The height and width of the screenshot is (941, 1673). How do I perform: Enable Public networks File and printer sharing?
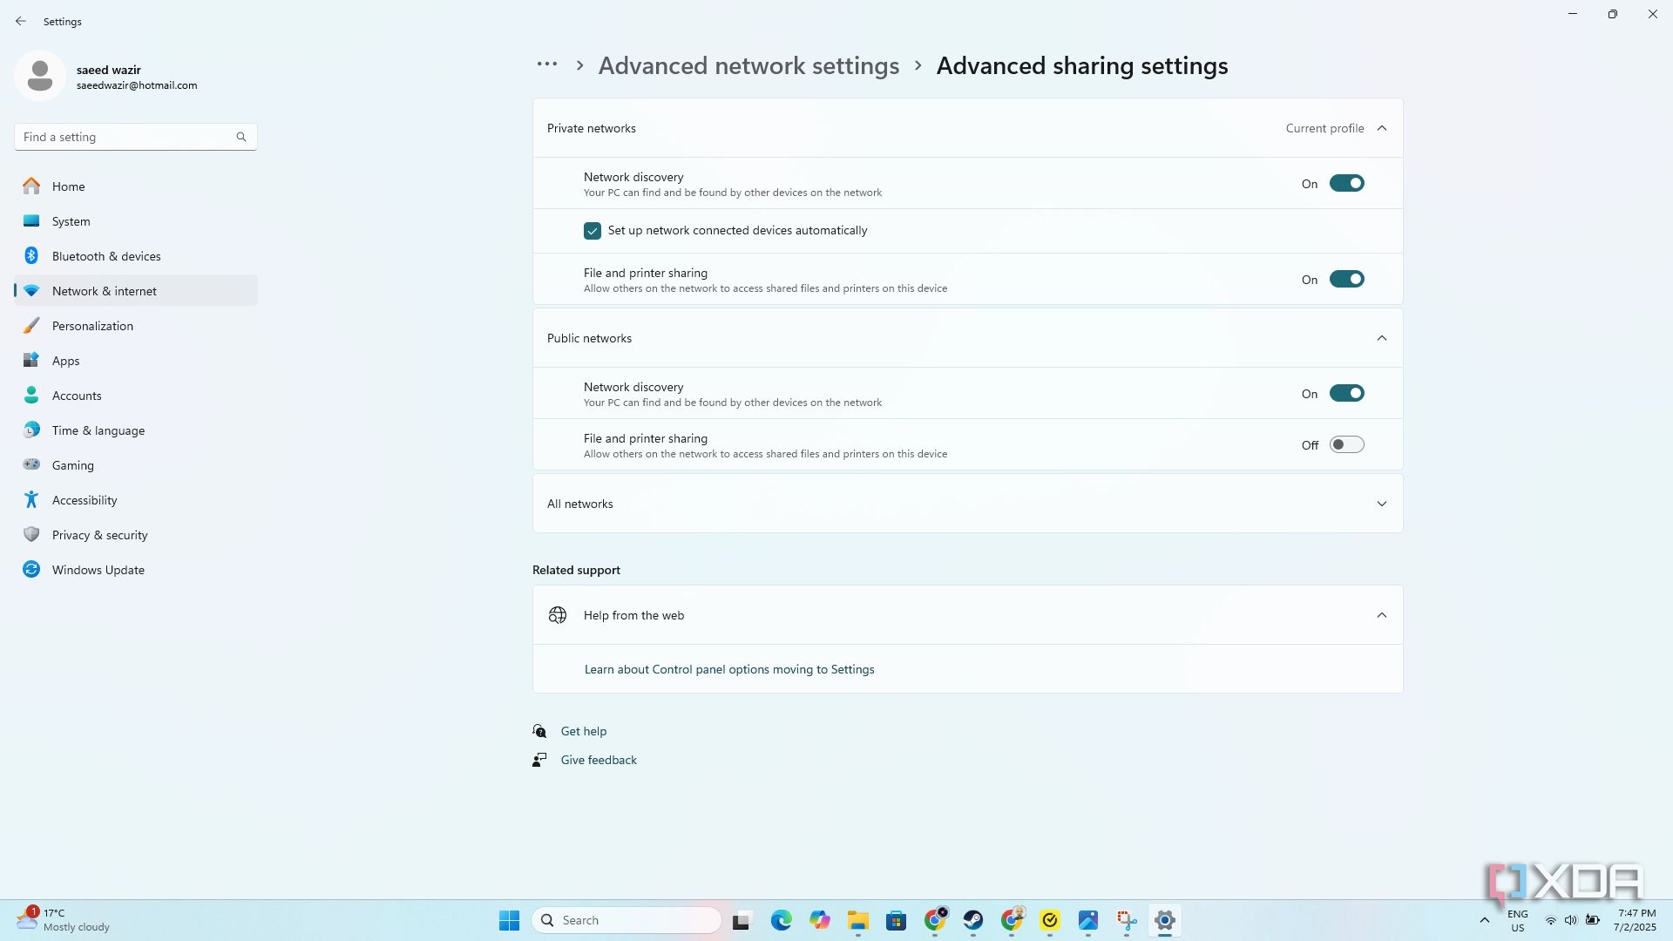click(1346, 445)
